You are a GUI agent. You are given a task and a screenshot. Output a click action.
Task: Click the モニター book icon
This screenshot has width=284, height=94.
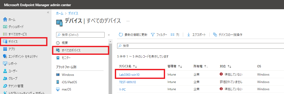(58, 58)
